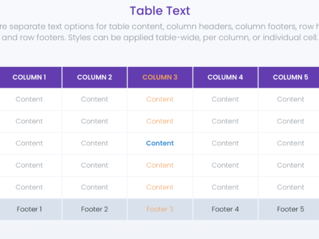This screenshot has width=319, height=239.
Task: Click last-row Content cell under Column 5
Action: (x=289, y=187)
